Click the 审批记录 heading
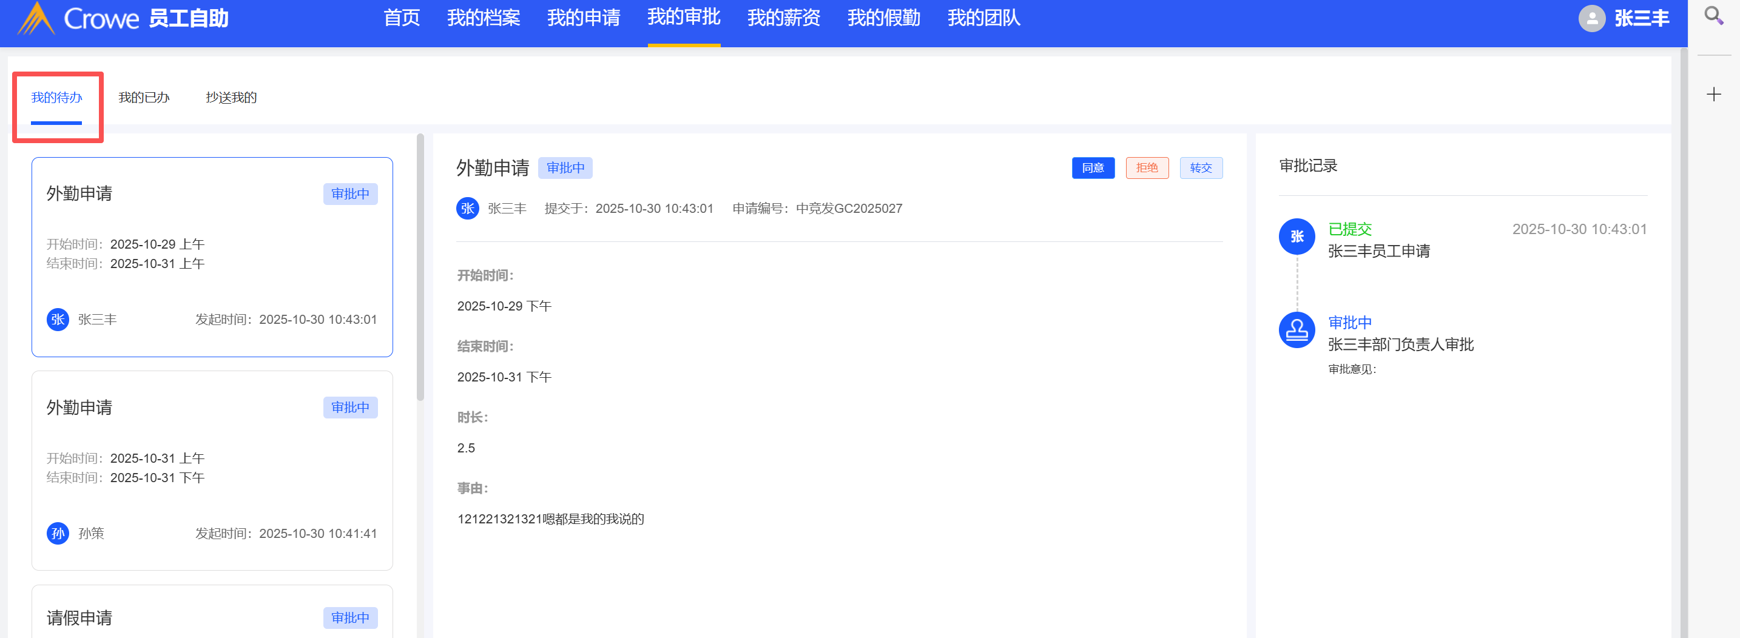This screenshot has height=638, width=1740. point(1307,166)
